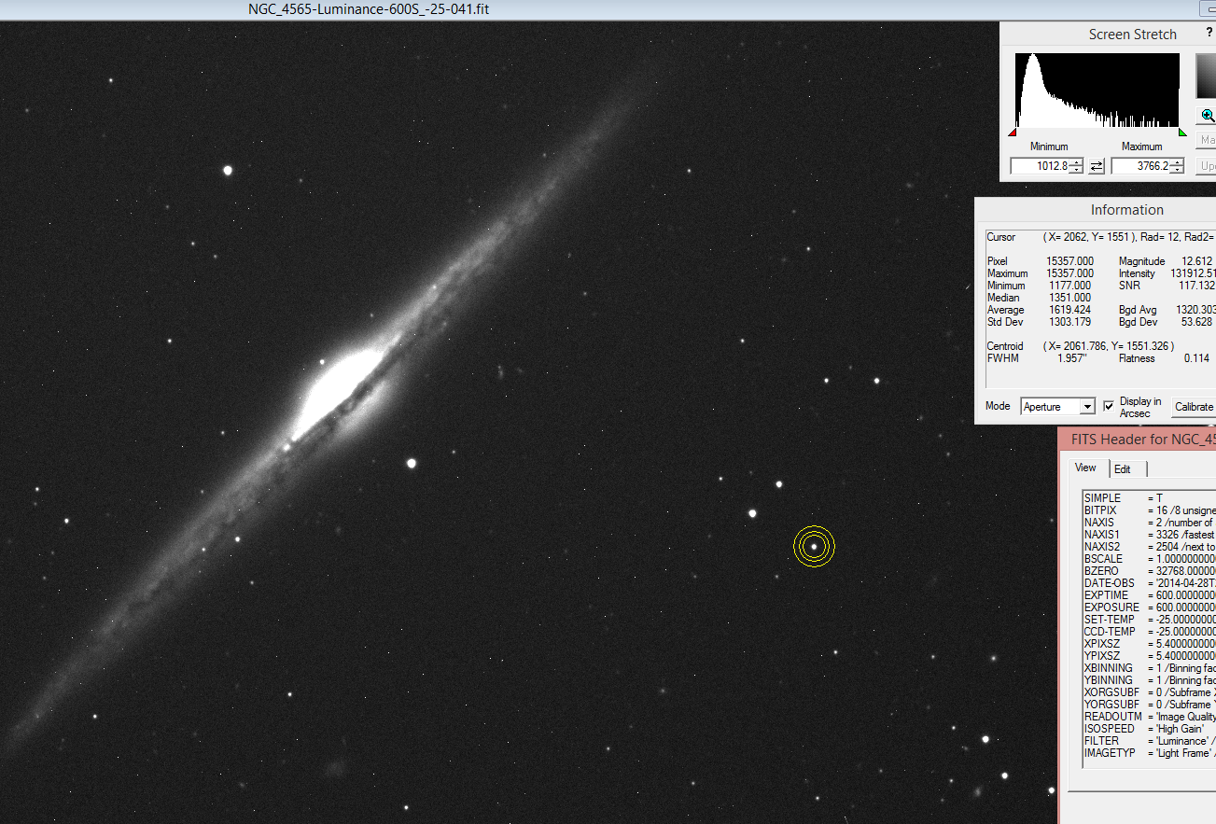Click the star inside the yellow aperture circles
Viewport: 1216px width, 824px height.
812,546
